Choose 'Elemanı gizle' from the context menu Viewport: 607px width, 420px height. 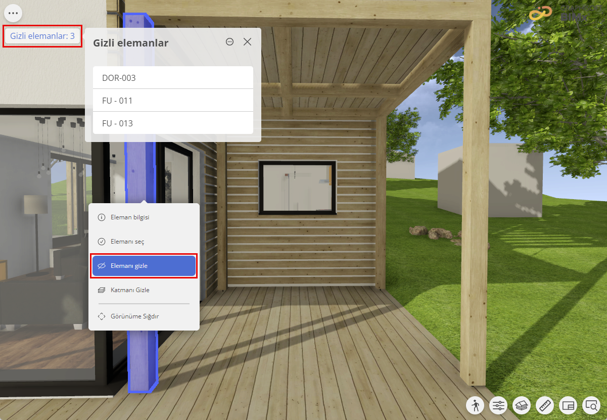click(x=144, y=266)
